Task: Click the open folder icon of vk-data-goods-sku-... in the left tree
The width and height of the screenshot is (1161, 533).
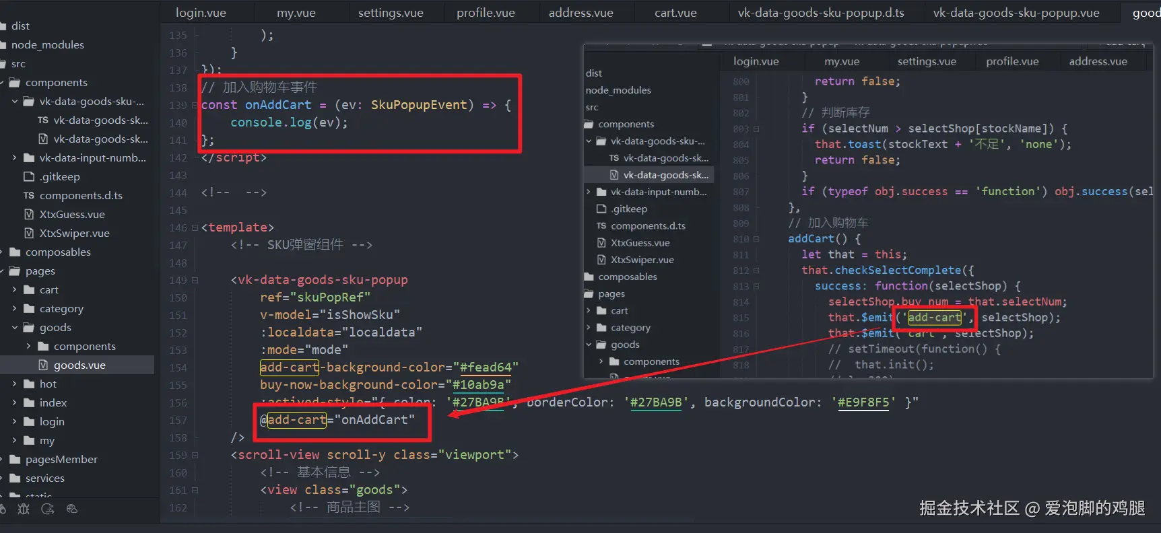Action: click(x=29, y=101)
